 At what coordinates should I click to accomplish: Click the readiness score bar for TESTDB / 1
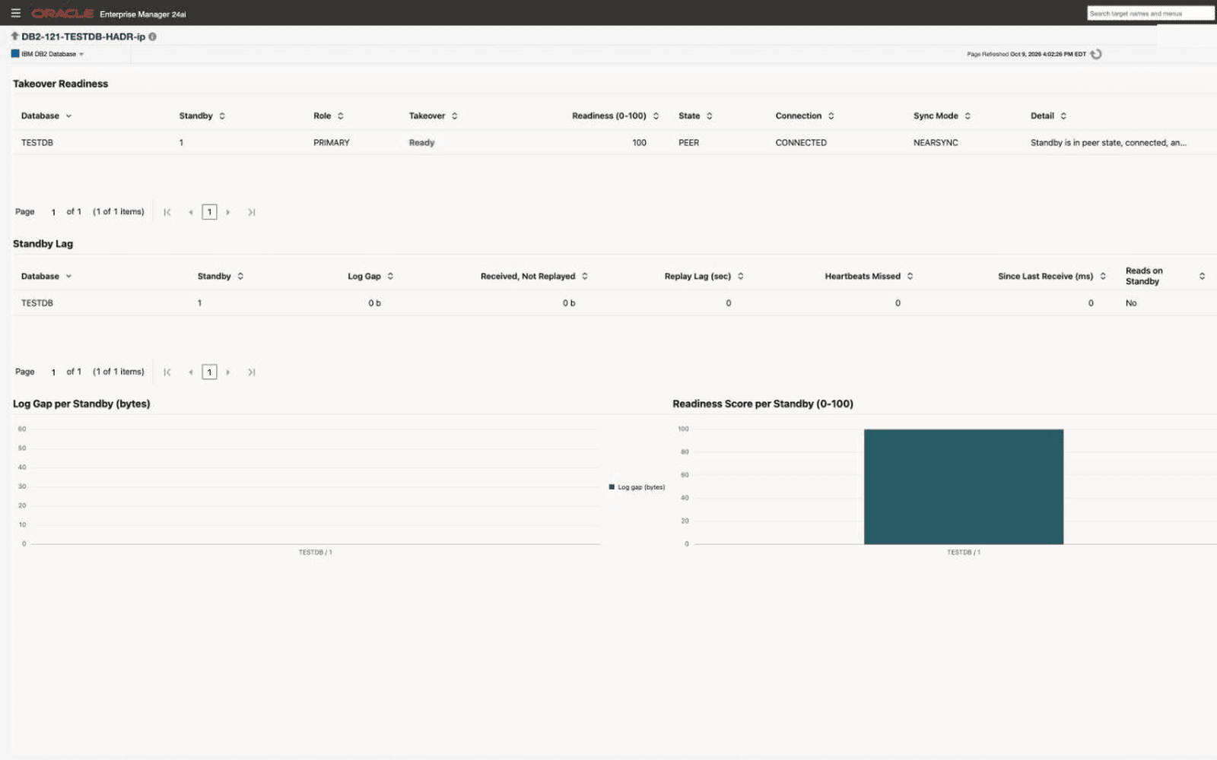[x=964, y=486]
